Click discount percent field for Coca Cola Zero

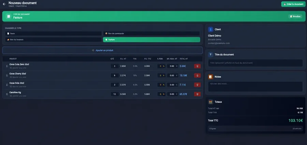pyautogui.click(x=162, y=66)
